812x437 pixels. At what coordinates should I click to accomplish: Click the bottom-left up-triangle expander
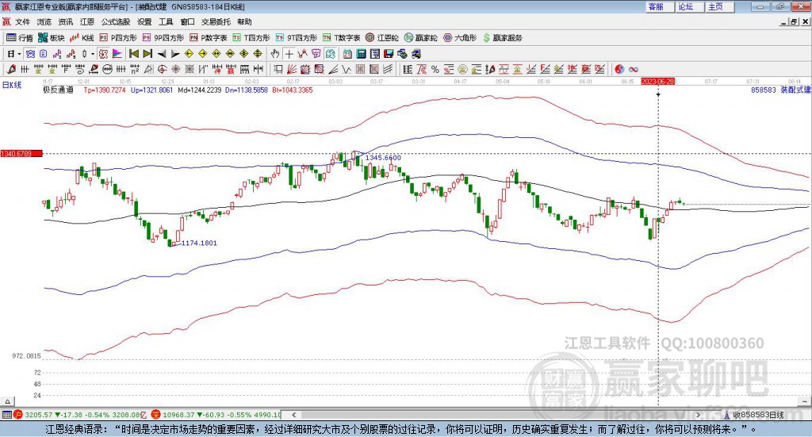pyautogui.click(x=7, y=401)
